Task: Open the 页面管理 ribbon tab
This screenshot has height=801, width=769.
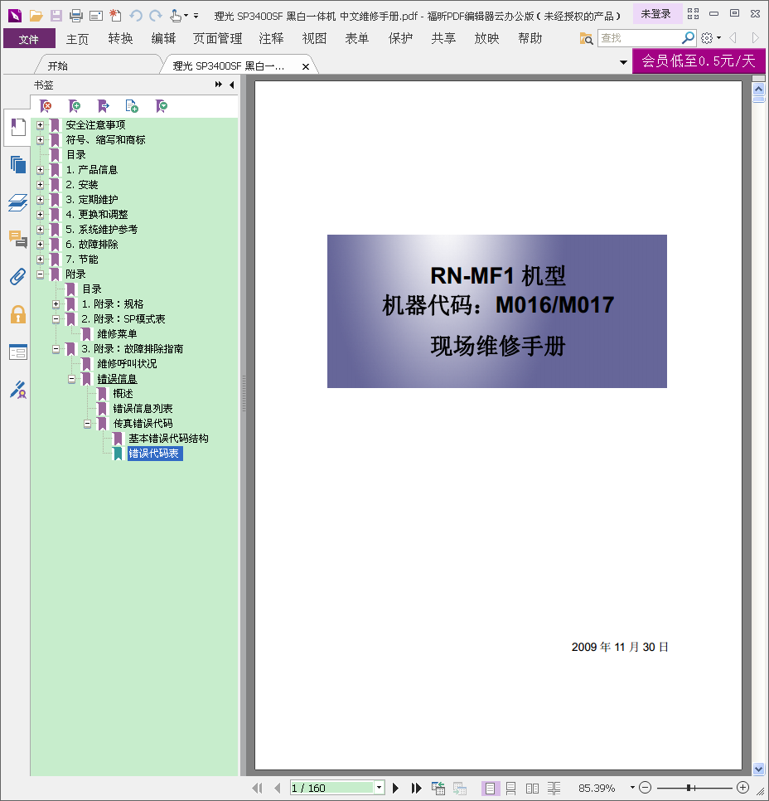Action: [218, 39]
